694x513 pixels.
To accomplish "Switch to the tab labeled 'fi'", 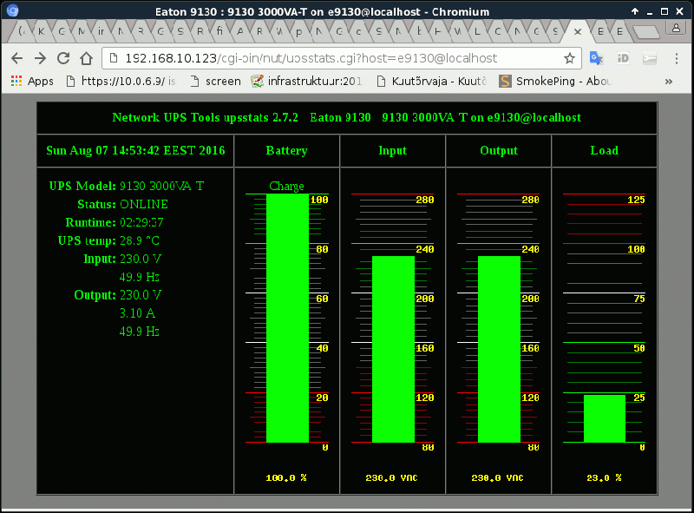I will pos(219,31).
